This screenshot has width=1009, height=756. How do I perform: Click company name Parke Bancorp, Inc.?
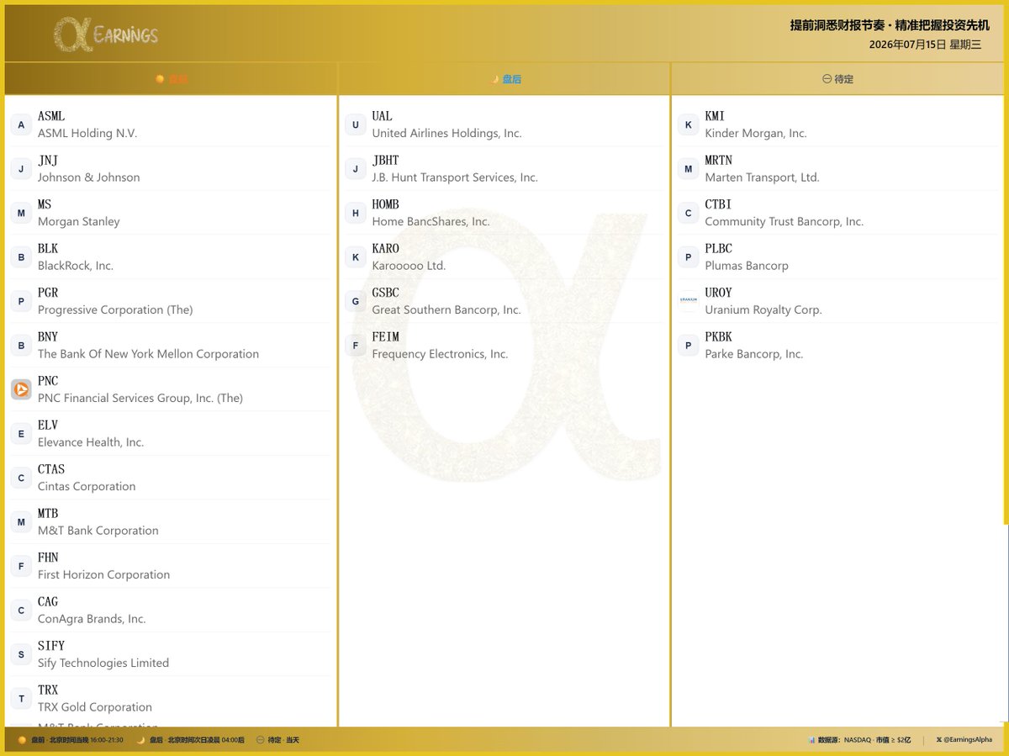[754, 354]
